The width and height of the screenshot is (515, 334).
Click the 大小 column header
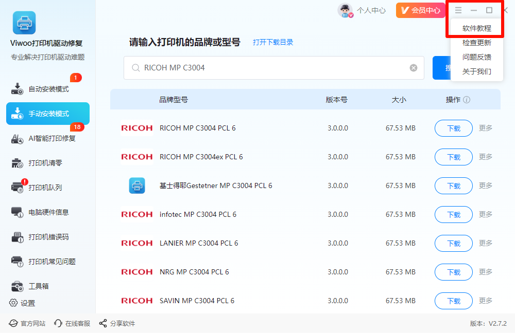(399, 100)
